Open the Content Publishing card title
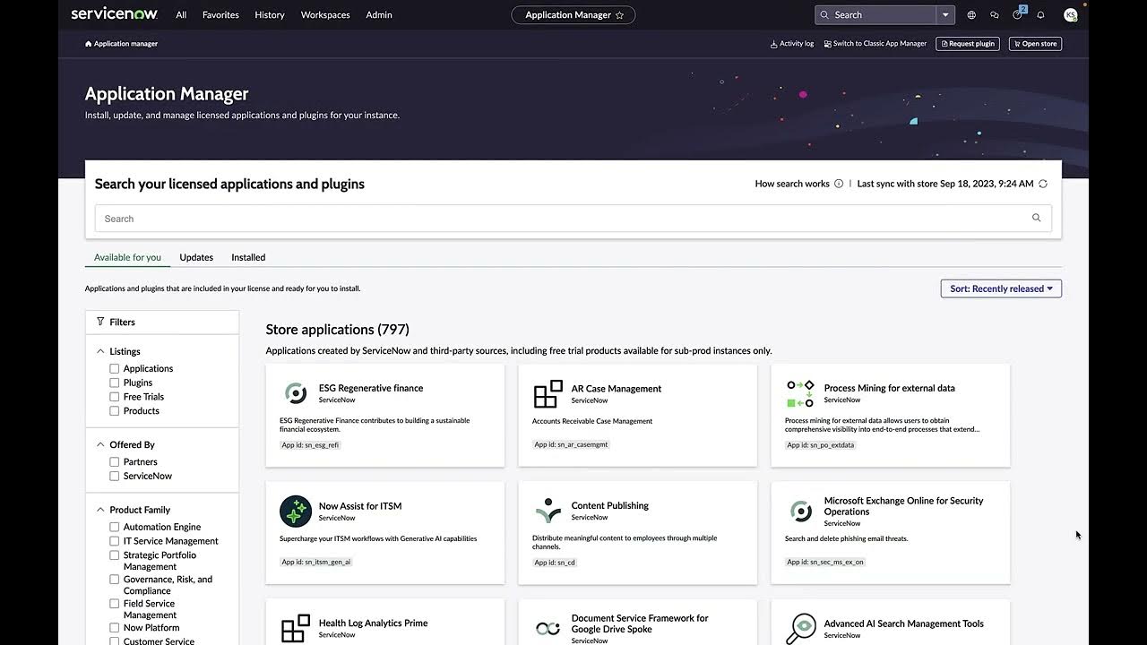 (x=610, y=505)
